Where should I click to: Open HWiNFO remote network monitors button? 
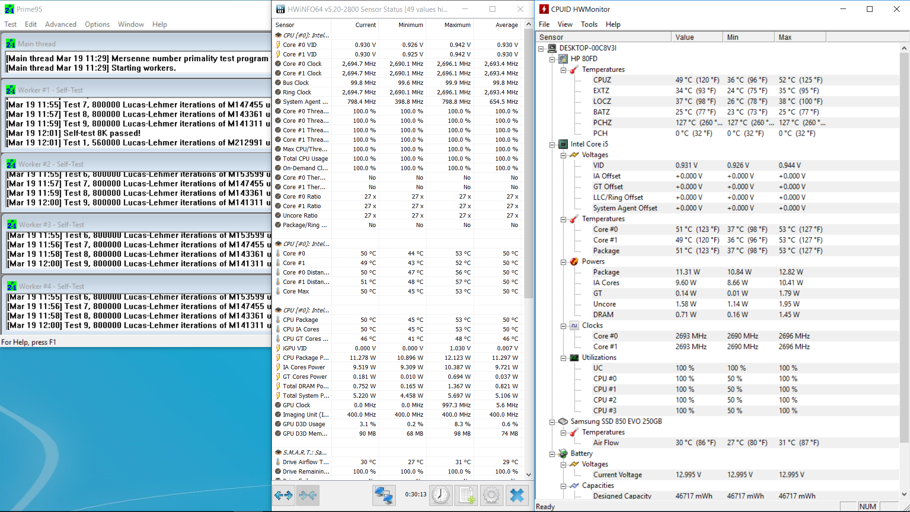[x=383, y=495]
